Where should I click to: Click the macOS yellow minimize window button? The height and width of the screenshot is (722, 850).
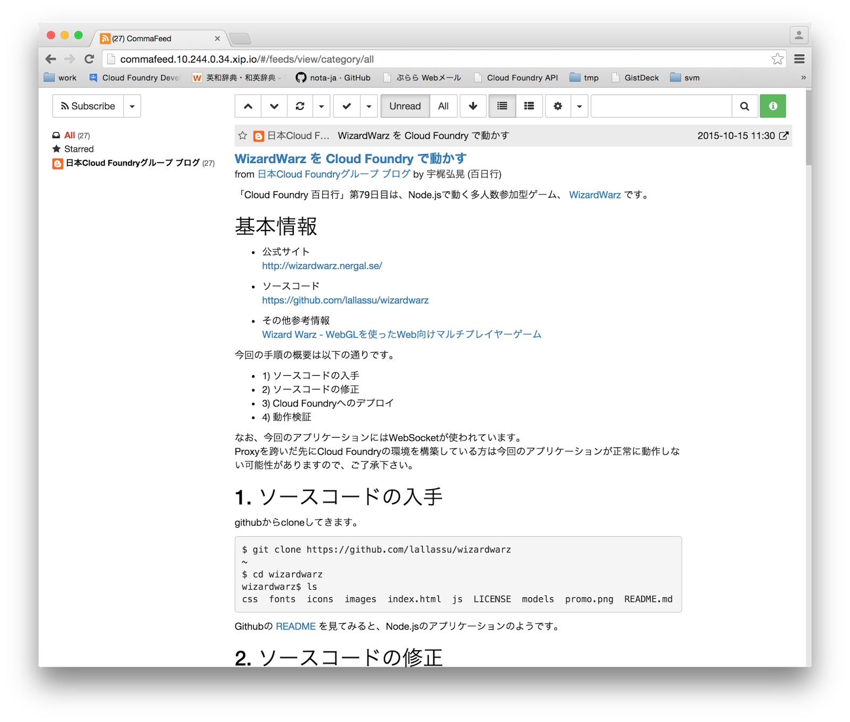click(65, 35)
